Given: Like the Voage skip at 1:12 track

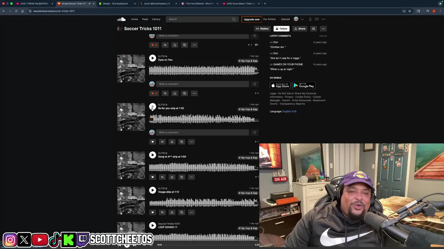Looking at the screenshot, I should click(x=152, y=212).
